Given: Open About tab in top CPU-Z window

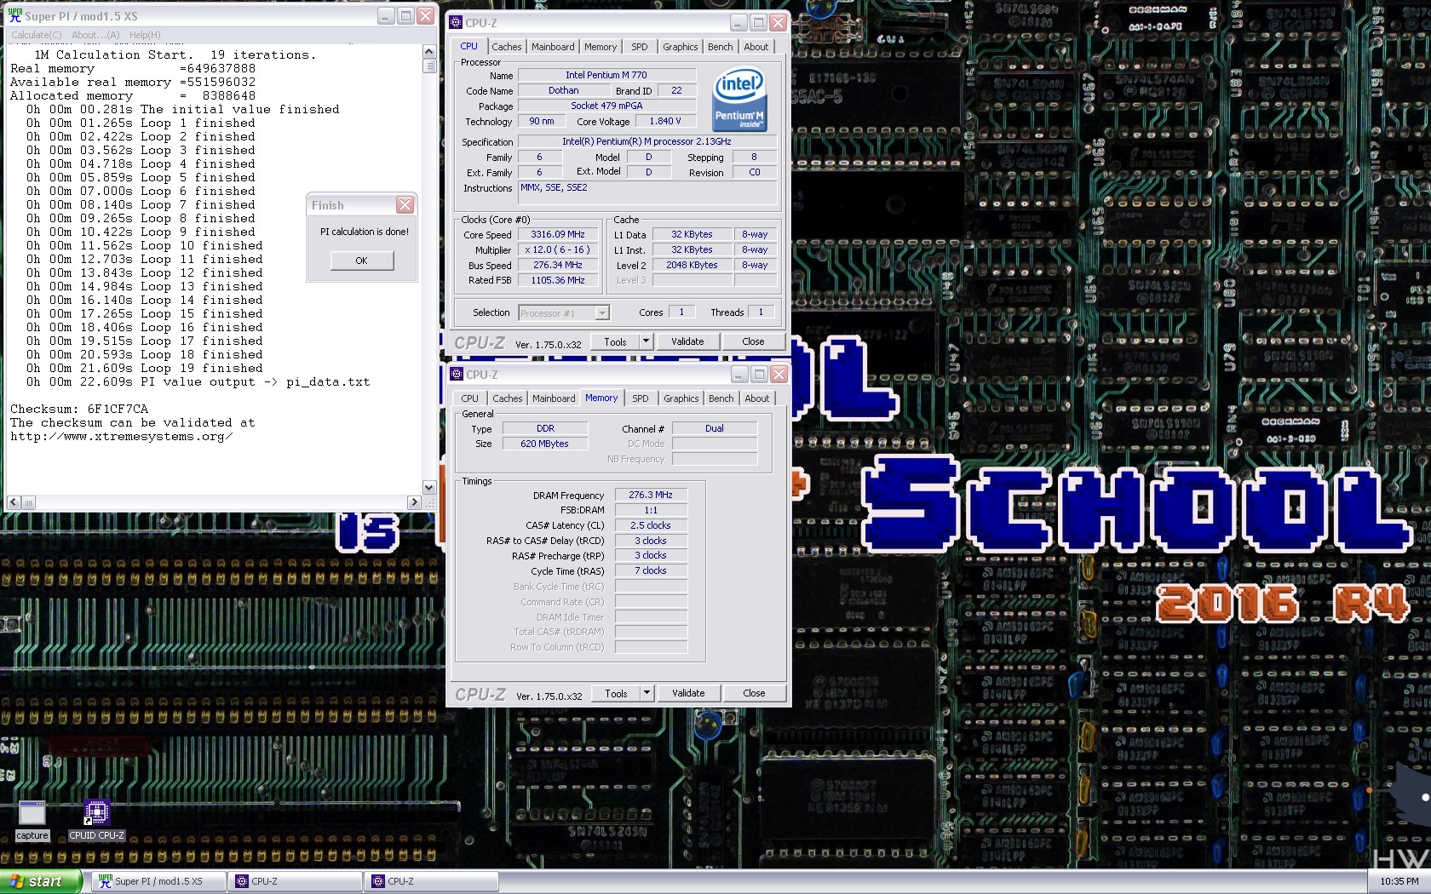Looking at the screenshot, I should 756,47.
